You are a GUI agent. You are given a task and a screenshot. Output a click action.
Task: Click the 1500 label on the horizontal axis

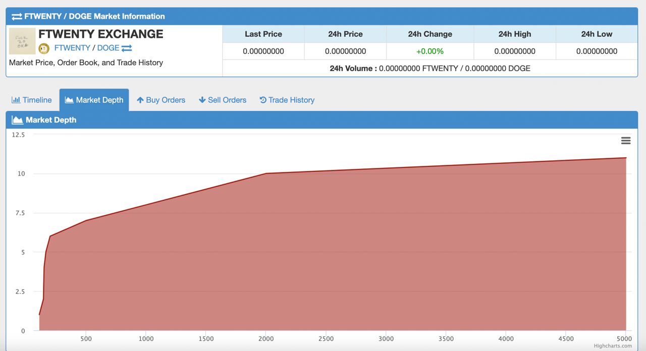point(206,339)
